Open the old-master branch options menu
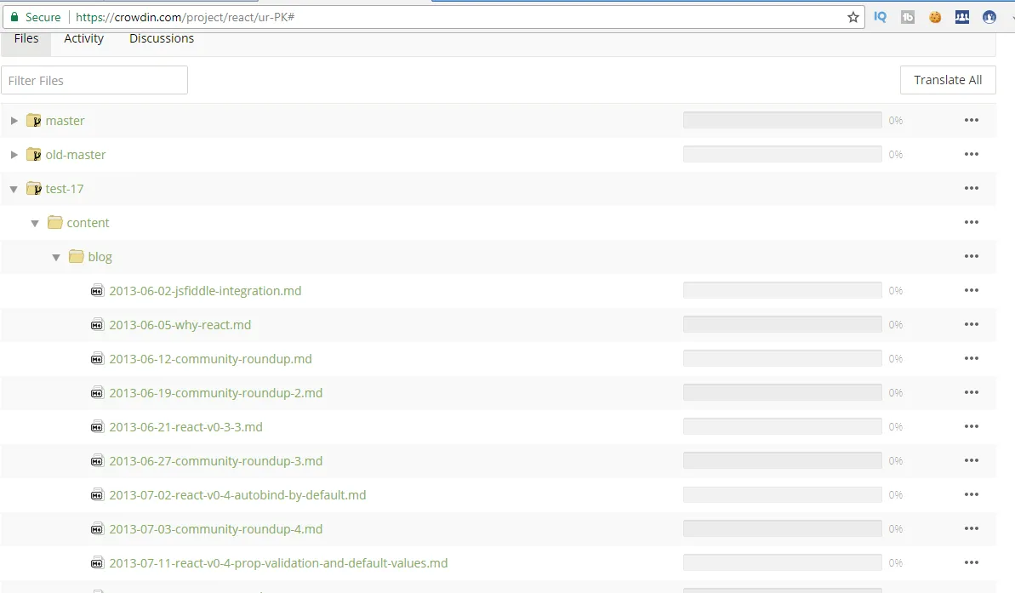The width and height of the screenshot is (1015, 593). 971,154
